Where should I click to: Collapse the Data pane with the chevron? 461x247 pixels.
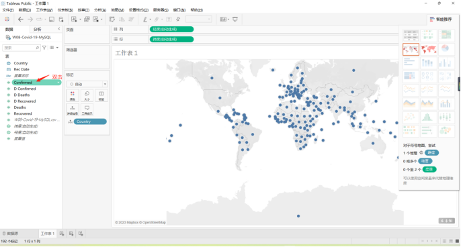tap(59, 29)
